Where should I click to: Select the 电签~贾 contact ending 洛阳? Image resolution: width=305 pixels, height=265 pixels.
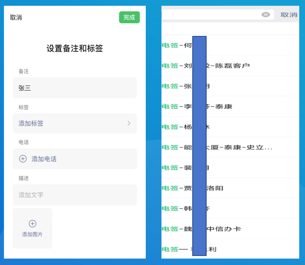224,188
